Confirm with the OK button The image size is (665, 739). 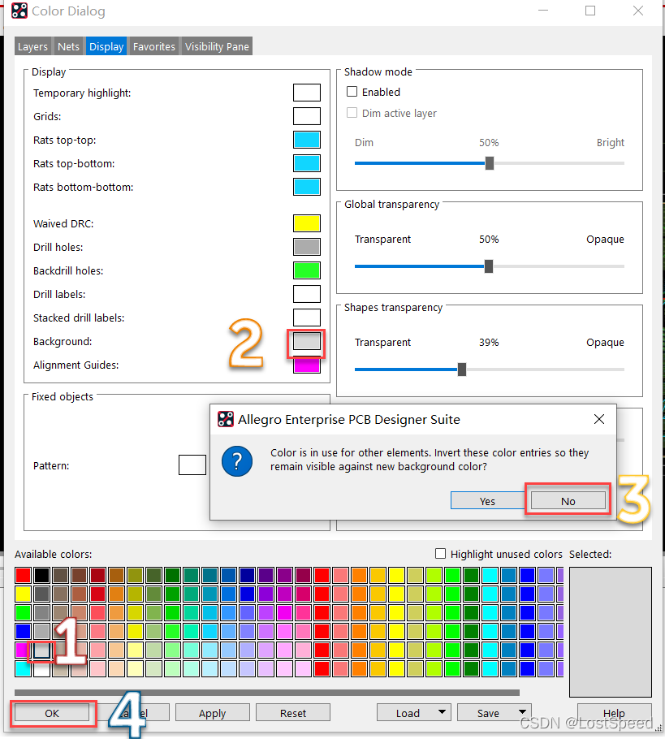[52, 713]
